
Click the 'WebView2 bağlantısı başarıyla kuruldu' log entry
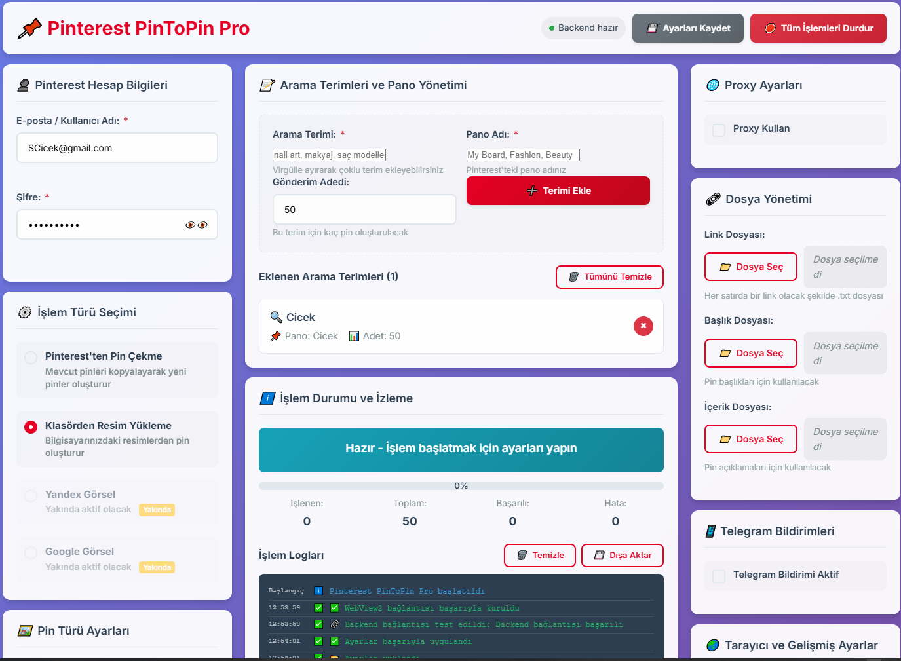point(432,608)
